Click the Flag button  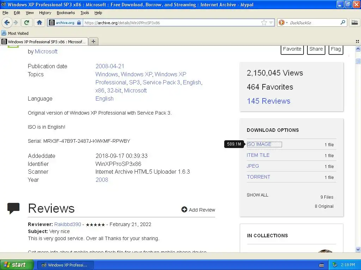pyautogui.click(x=336, y=49)
